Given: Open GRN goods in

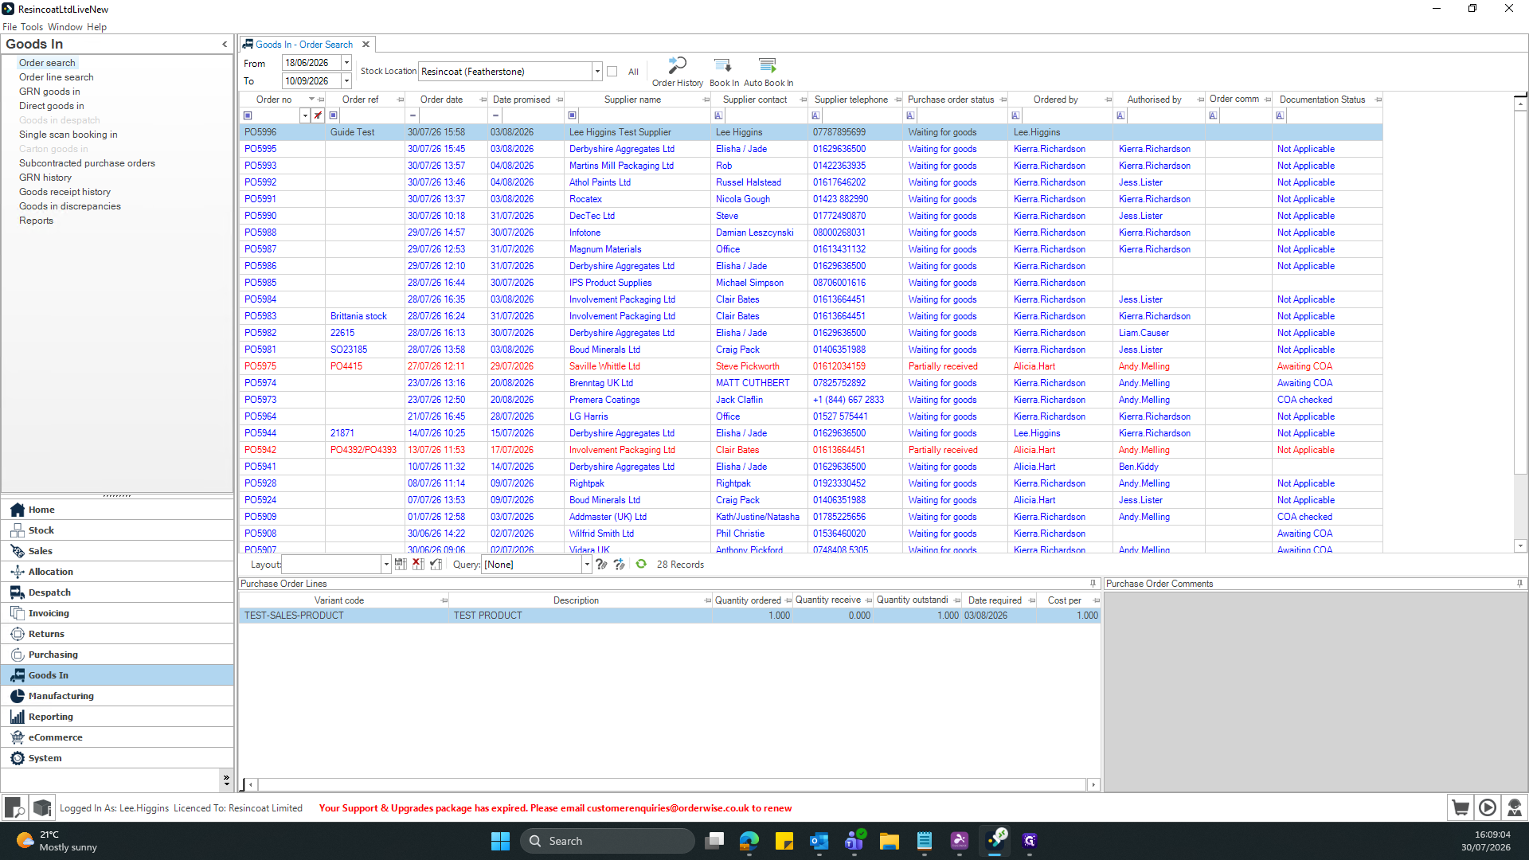Looking at the screenshot, I should pyautogui.click(x=49, y=92).
